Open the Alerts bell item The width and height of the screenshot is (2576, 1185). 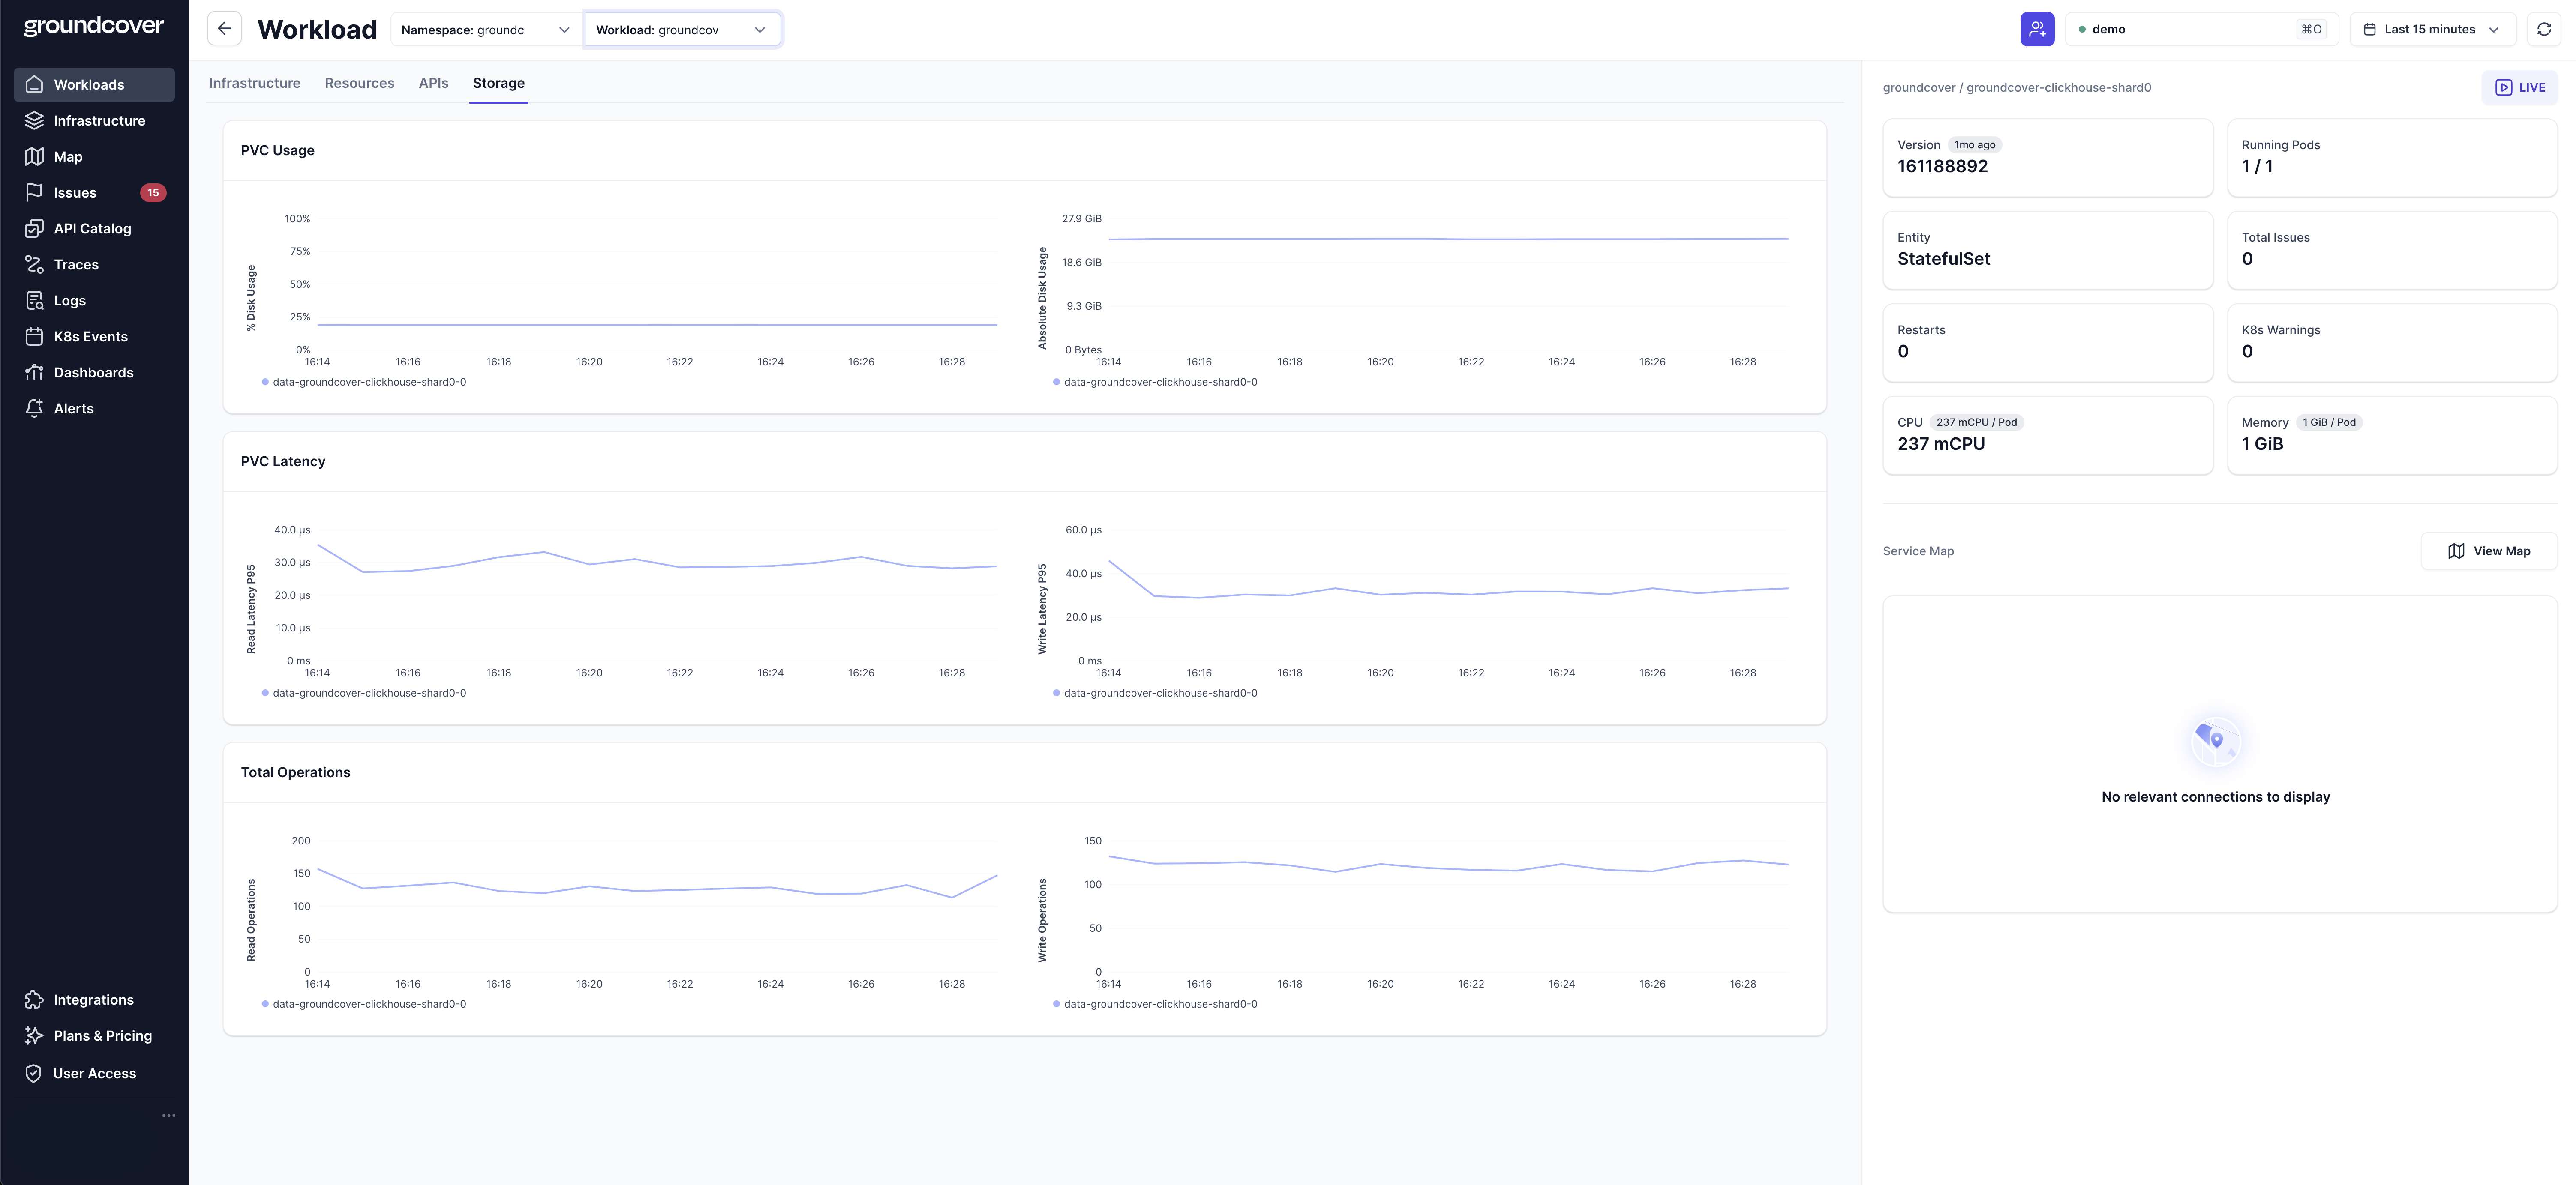pyautogui.click(x=73, y=409)
